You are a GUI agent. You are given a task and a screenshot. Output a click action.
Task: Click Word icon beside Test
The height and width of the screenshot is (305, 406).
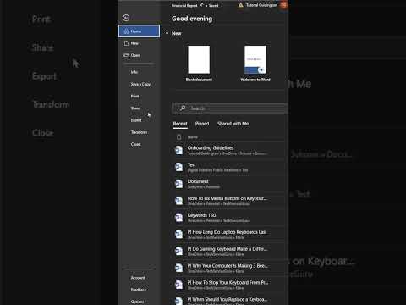click(179, 167)
